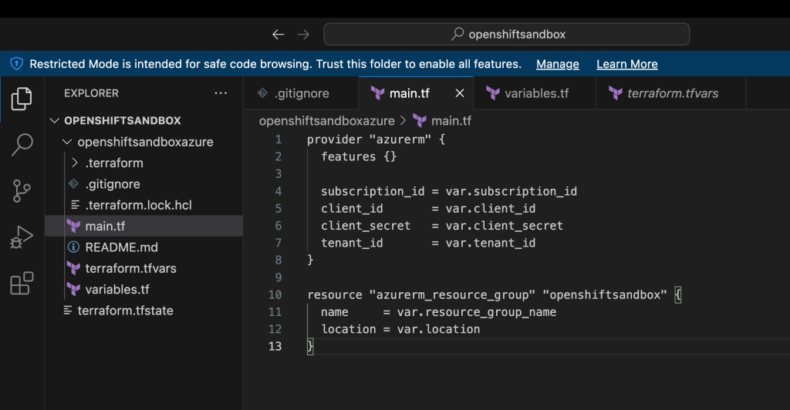The height and width of the screenshot is (410, 790).
Task: Click '"azurerm_resource_group"' on line 10
Action: [x=452, y=295]
